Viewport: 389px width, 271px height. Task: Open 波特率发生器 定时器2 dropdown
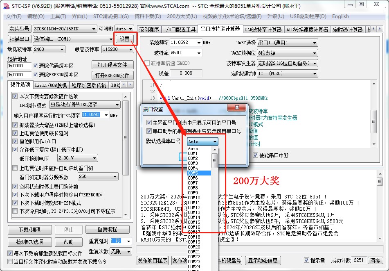point(287,63)
